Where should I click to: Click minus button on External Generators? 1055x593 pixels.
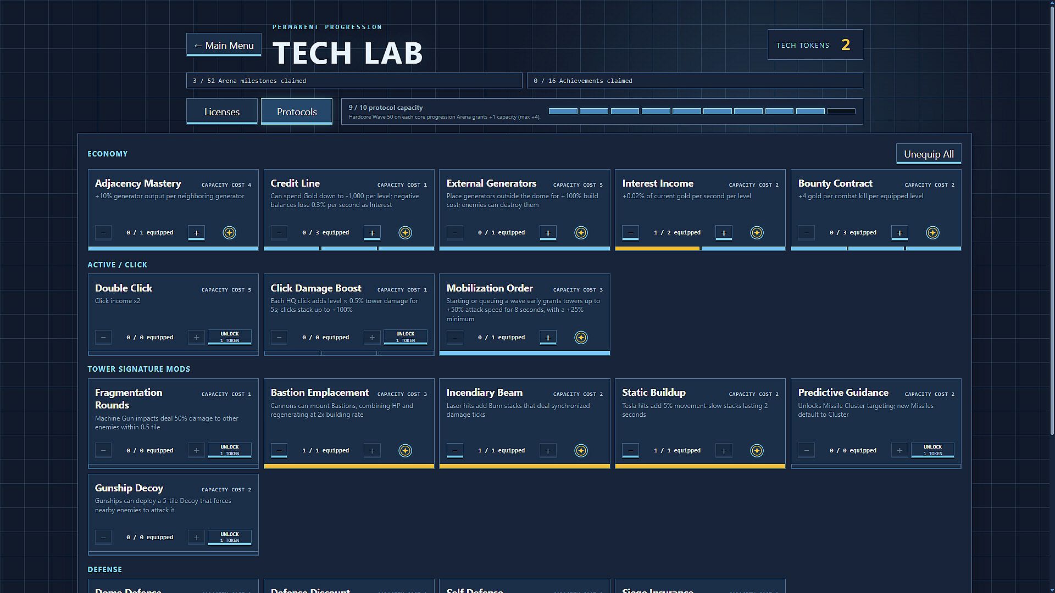point(454,233)
